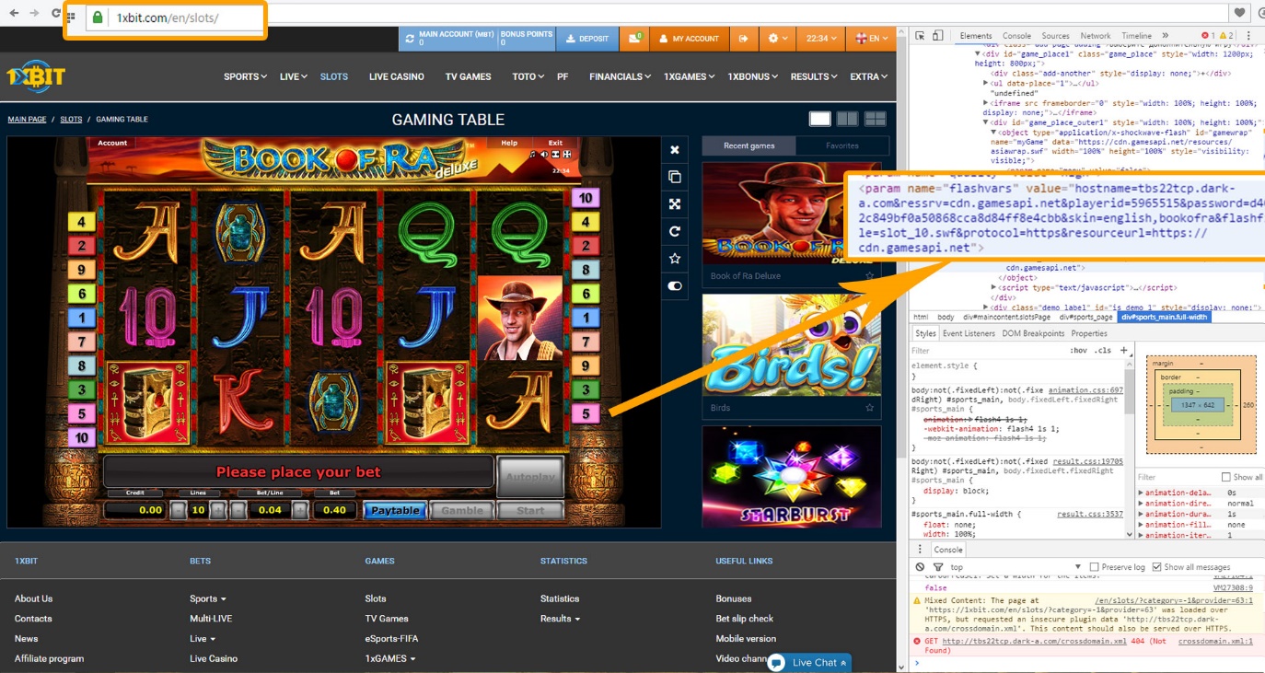This screenshot has width=1265, height=673.
Task: Click the console drawer three-dot menu
Action: pos(920,550)
